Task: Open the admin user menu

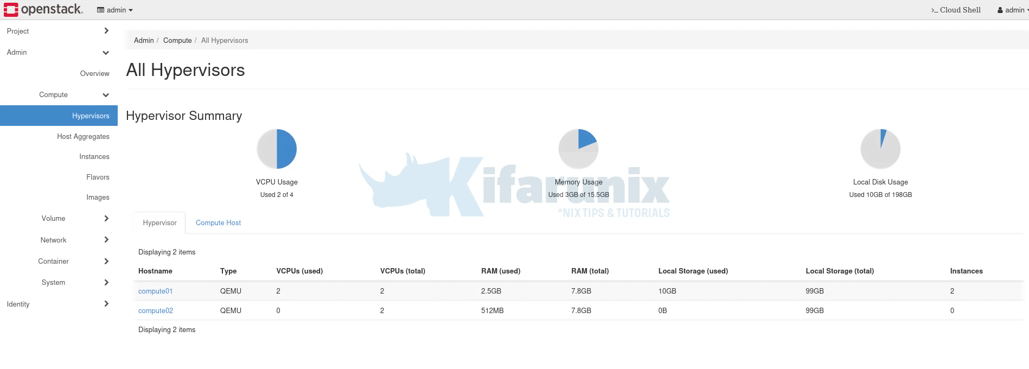Action: (1012, 10)
